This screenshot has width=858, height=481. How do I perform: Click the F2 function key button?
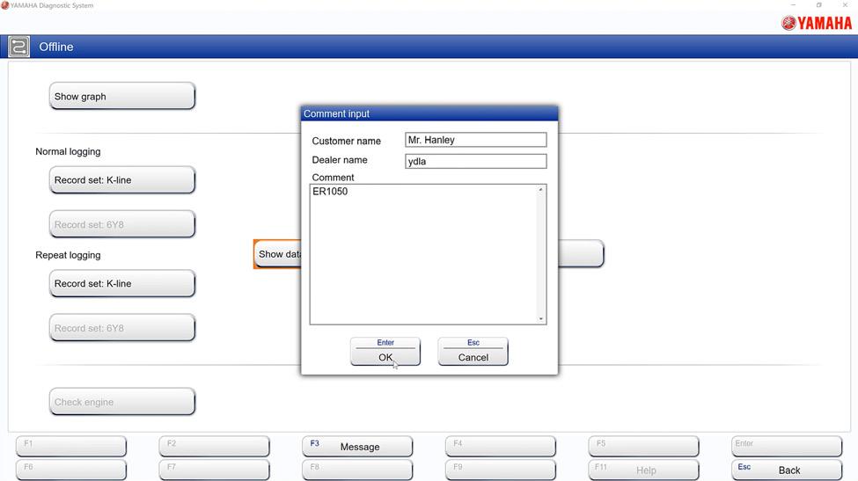tap(215, 446)
